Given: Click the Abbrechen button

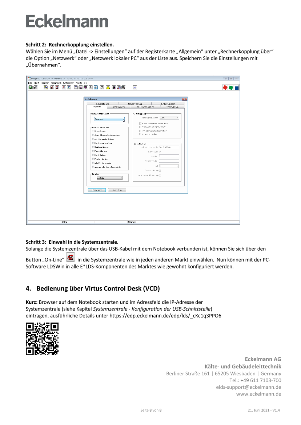Looking at the screenshot, I should coord(117,190).
